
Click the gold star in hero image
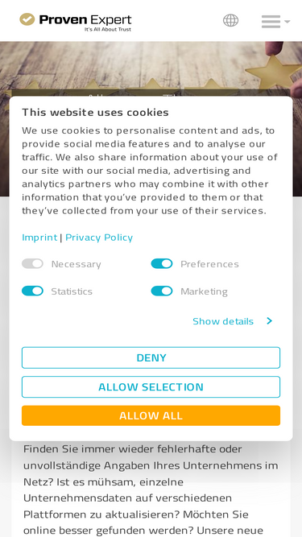273,72
